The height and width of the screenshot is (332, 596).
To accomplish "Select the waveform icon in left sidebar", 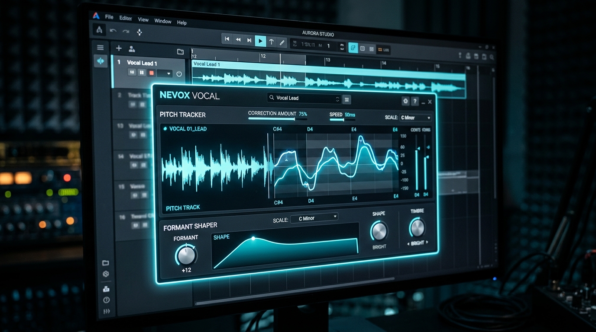I will [x=100, y=61].
